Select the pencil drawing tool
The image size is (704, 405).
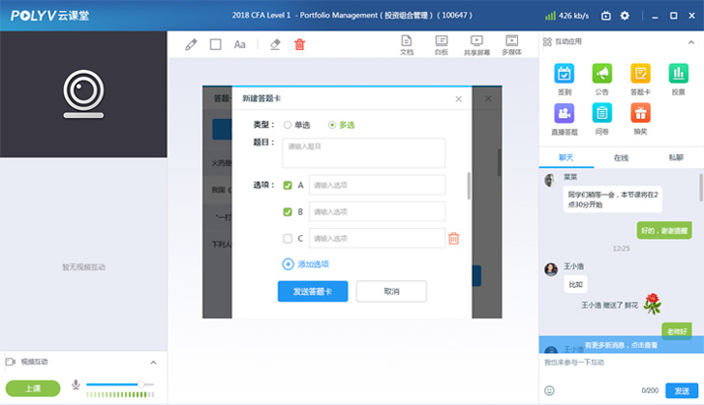(190, 44)
